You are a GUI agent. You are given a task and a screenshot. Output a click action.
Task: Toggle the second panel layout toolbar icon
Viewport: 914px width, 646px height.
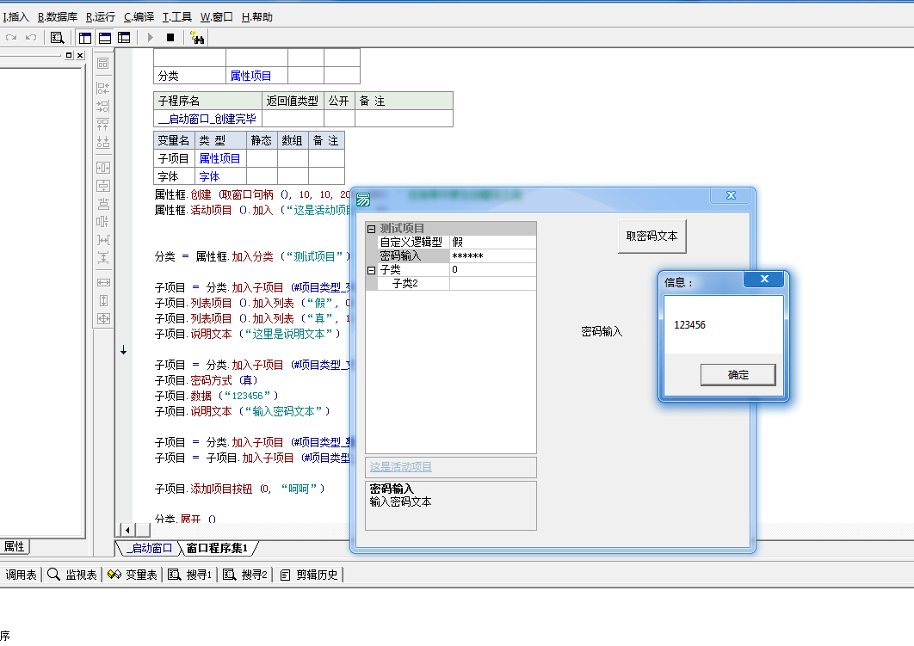(104, 38)
